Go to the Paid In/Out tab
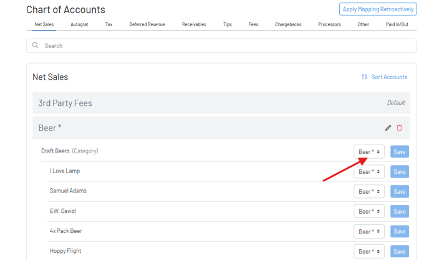The image size is (429, 261). point(397,24)
